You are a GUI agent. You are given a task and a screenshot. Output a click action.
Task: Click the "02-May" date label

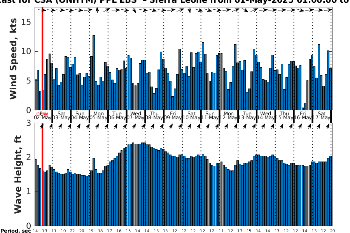(43, 118)
